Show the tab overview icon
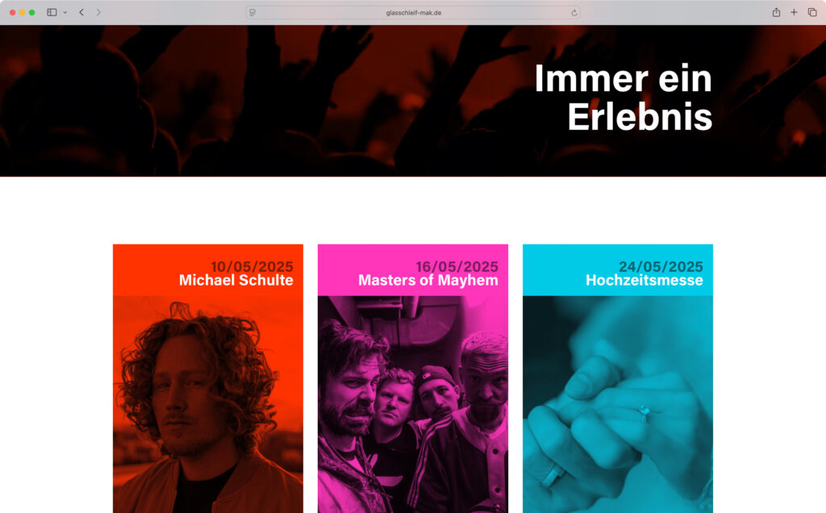Screen dimensions: 826x513 tap(812, 12)
